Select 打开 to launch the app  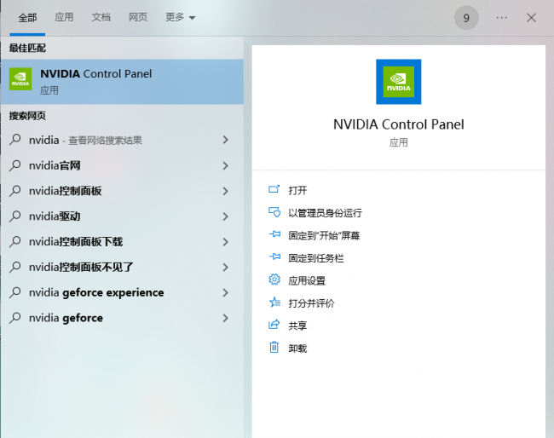(297, 190)
